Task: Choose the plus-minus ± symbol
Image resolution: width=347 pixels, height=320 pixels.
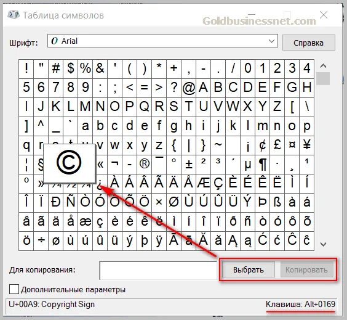Action: pyautogui.click(x=188, y=165)
